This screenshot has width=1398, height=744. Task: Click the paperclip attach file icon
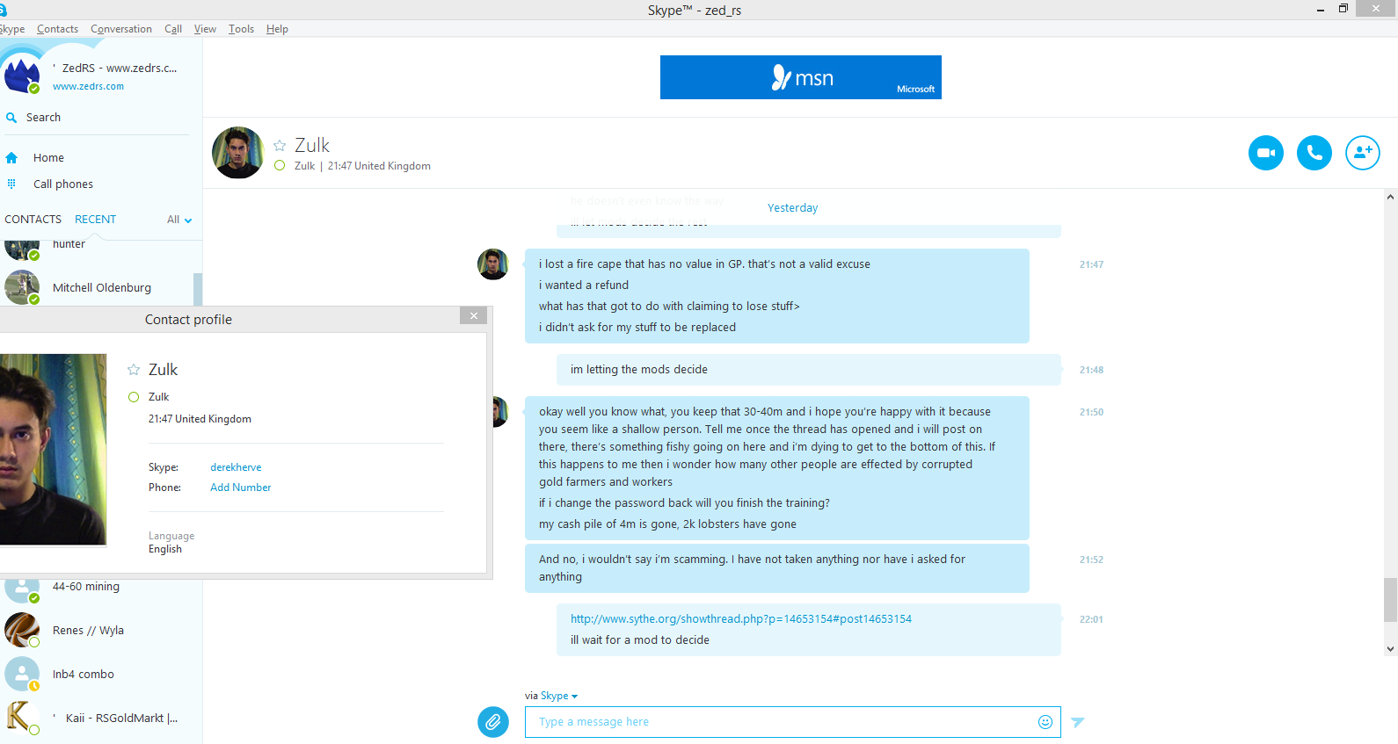pyautogui.click(x=493, y=722)
